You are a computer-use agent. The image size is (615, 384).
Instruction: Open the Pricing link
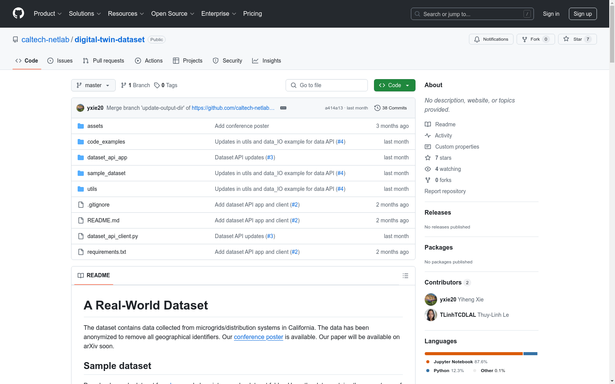pyautogui.click(x=253, y=14)
